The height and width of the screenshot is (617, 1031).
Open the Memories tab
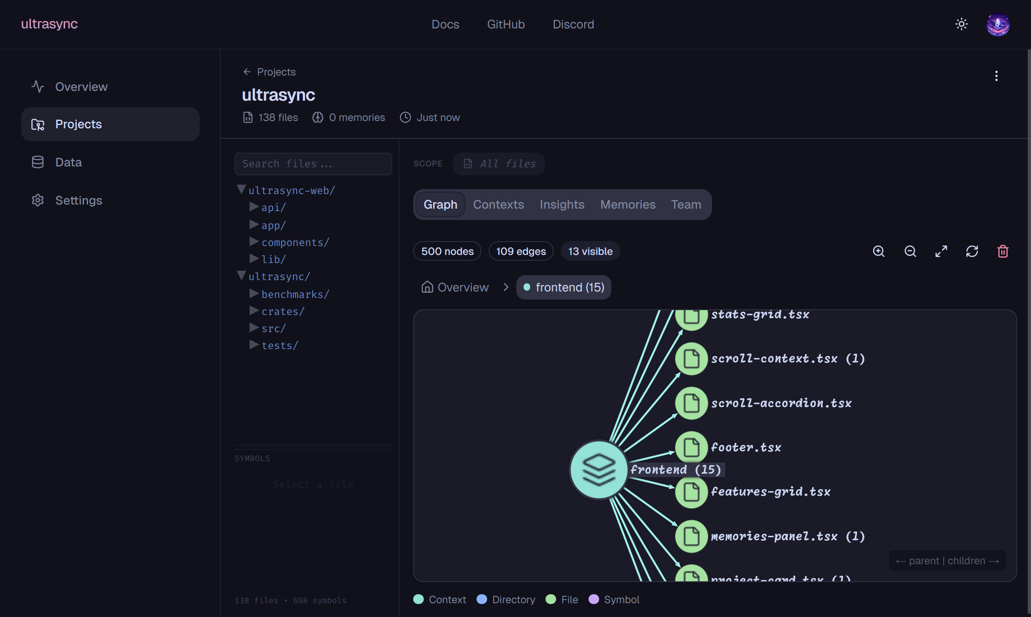(628, 205)
